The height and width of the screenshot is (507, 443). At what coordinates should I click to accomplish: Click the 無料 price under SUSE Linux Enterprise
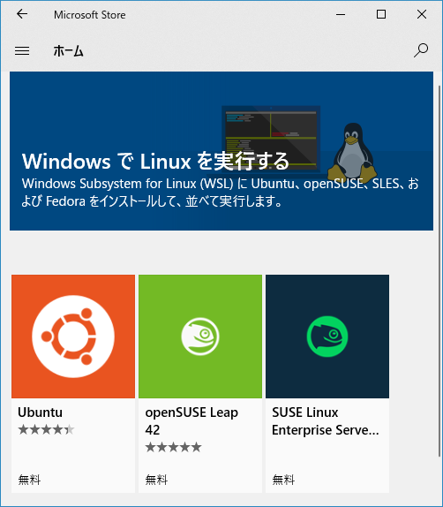coord(283,480)
